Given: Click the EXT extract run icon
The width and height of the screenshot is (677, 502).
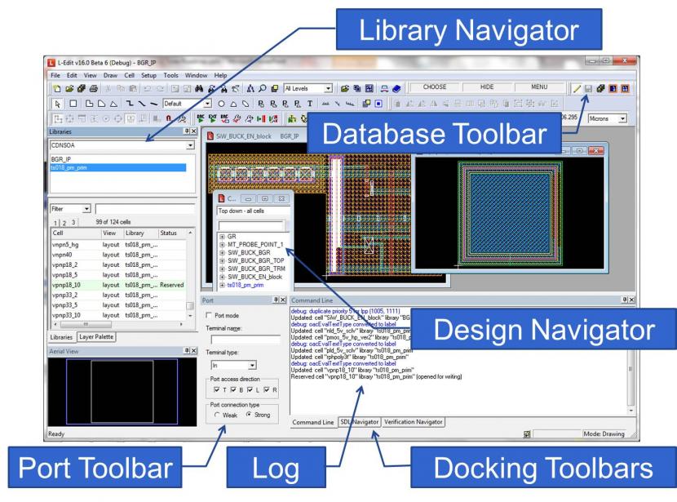Looking at the screenshot, I should pyautogui.click(x=213, y=118).
